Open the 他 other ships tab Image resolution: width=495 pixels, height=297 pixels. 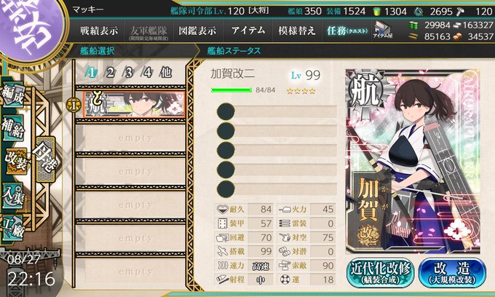[x=166, y=73]
